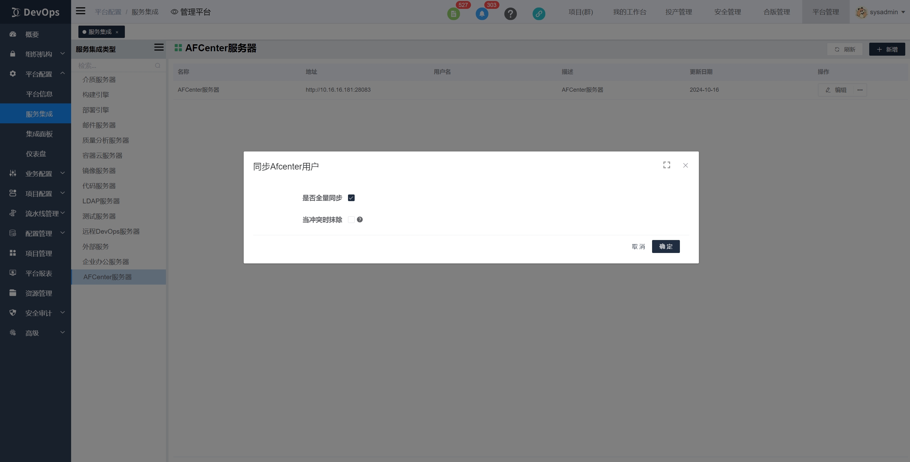Click the question mark help icon in header
910x462 pixels.
tap(510, 14)
